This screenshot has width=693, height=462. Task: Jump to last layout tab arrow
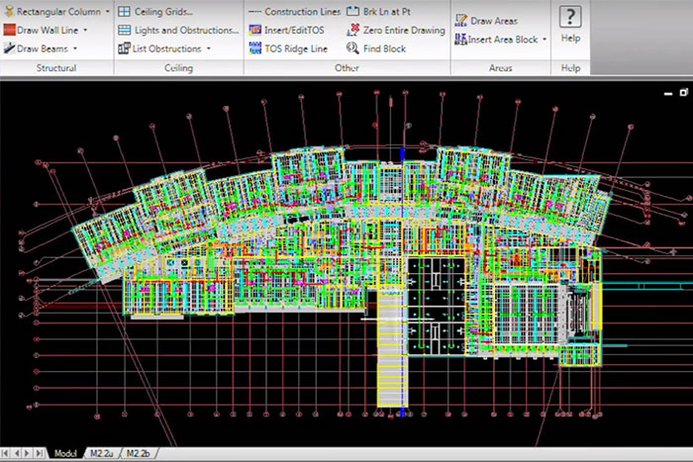(x=39, y=454)
